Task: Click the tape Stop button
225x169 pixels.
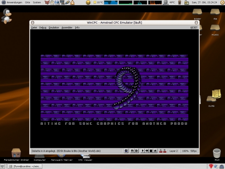Action: [151, 151]
